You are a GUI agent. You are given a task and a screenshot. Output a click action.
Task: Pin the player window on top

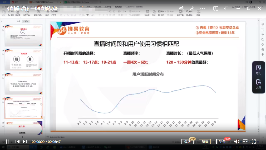(x=226, y=8)
